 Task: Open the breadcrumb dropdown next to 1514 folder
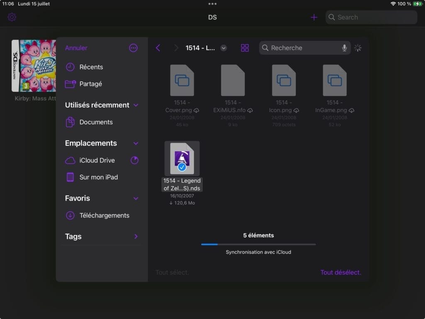tap(224, 48)
